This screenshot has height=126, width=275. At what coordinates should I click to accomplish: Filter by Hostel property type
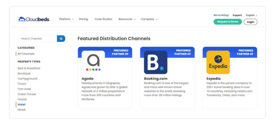point(22,99)
